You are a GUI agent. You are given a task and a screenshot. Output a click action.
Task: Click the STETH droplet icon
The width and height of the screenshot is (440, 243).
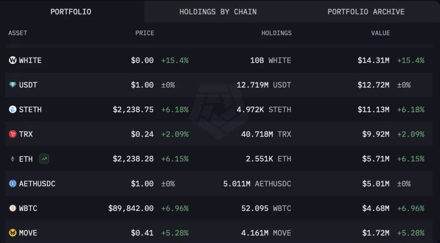13,109
